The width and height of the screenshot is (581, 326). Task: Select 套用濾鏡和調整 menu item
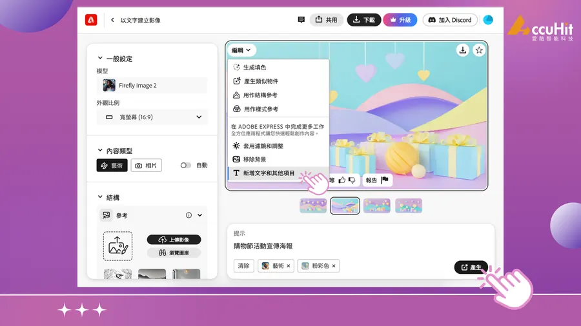coord(278,146)
